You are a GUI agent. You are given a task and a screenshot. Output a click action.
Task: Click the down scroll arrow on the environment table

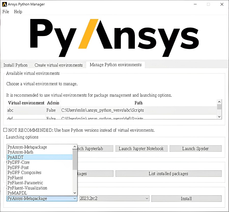(x=219, y=117)
